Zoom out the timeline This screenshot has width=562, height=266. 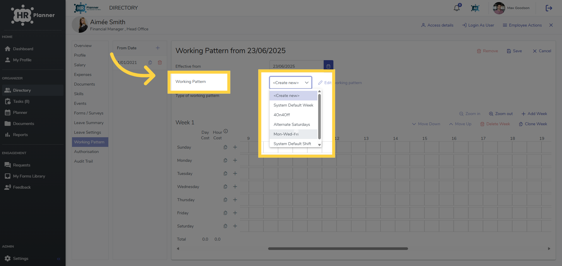501,114
